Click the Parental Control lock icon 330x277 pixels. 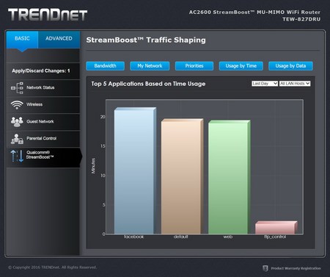tap(17, 139)
